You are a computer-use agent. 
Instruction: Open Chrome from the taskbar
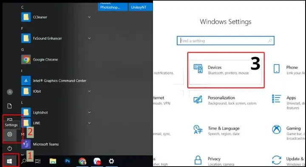82,161
